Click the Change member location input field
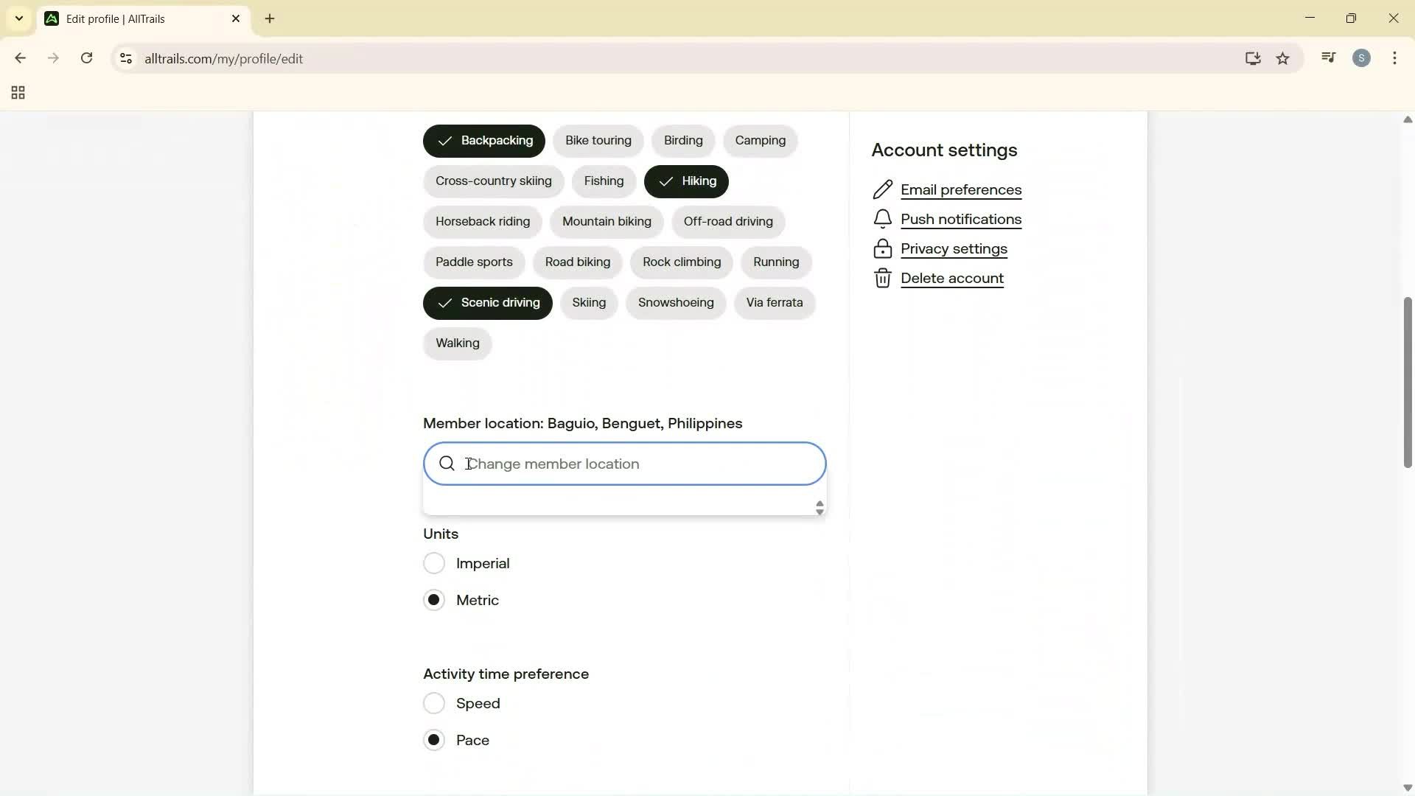Viewport: 1415px width, 796px height. pos(625,464)
